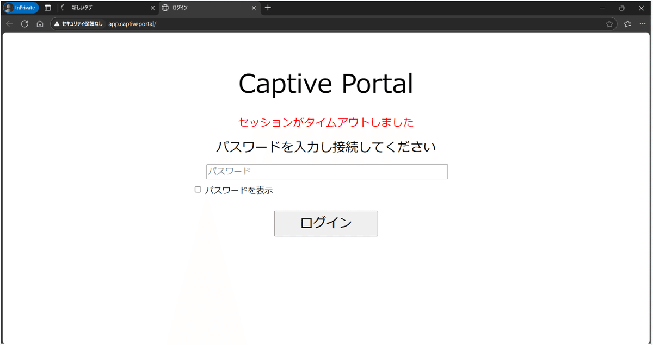View the セキュリティ保護なし warning details
This screenshot has height=345, width=653.
77,24
